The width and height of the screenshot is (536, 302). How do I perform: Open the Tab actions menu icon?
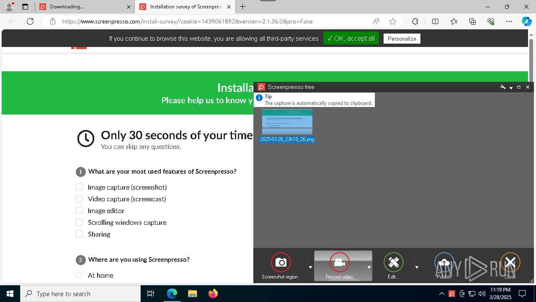[25, 7]
